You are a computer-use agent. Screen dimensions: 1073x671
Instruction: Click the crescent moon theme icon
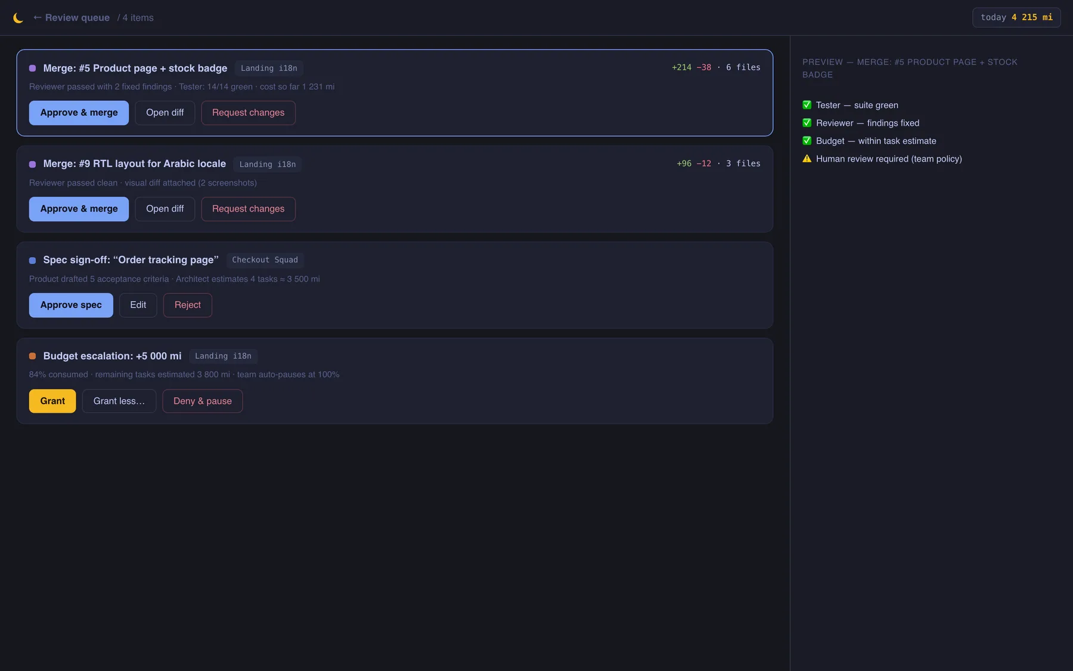click(18, 18)
